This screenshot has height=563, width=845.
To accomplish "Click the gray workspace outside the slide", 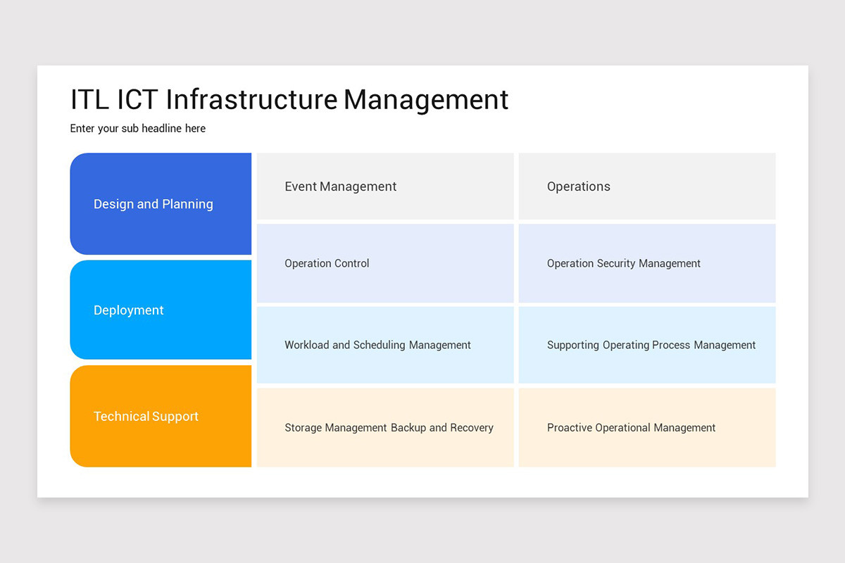I will coord(423,535).
